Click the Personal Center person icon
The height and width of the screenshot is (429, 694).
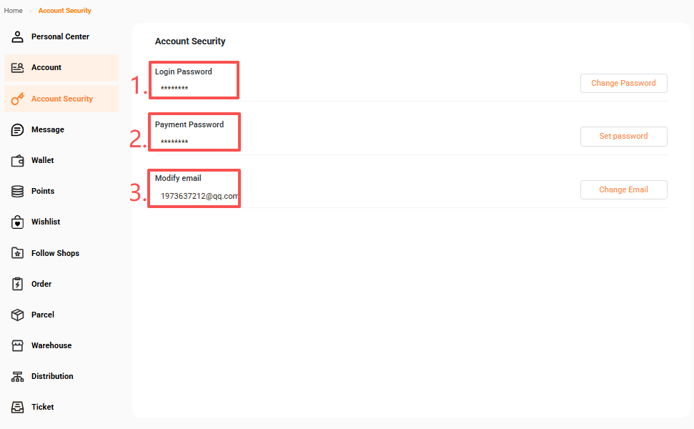point(18,36)
